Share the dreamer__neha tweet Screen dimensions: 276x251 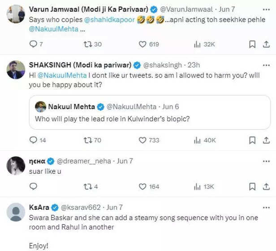point(266,186)
